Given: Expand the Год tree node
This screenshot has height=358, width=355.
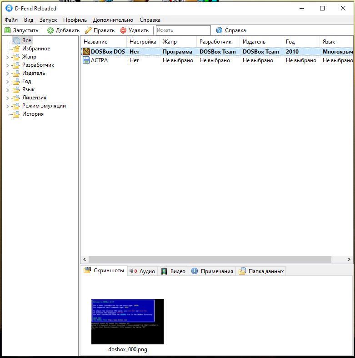Looking at the screenshot, I should (8, 82).
